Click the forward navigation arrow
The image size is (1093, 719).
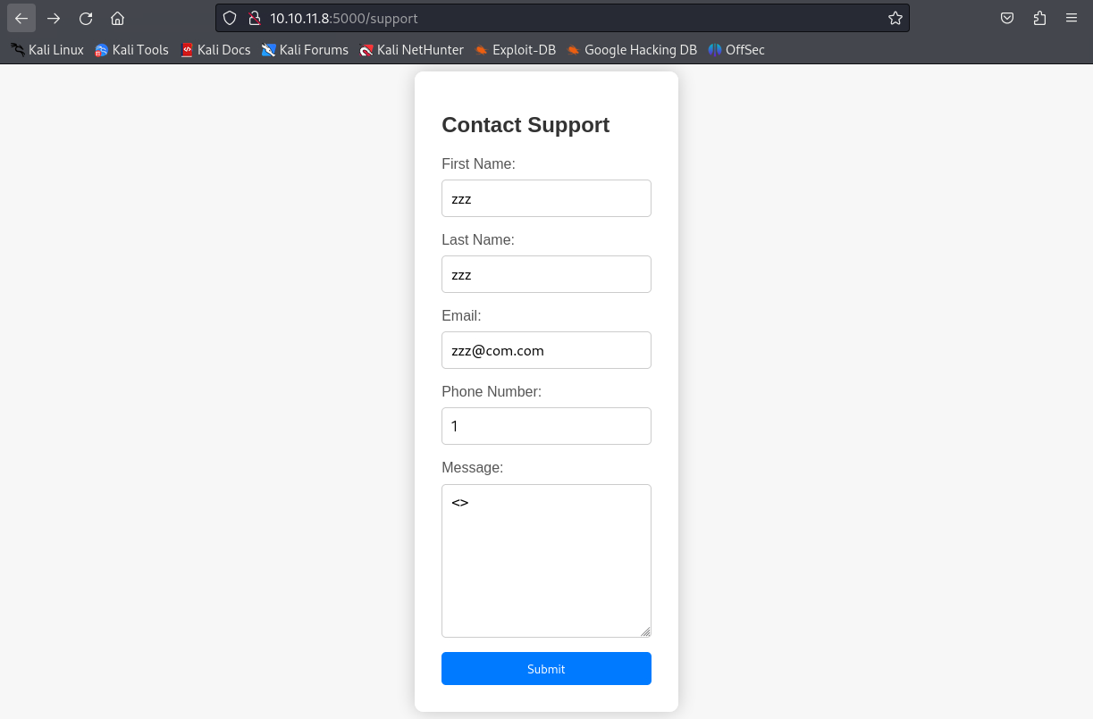tap(54, 18)
